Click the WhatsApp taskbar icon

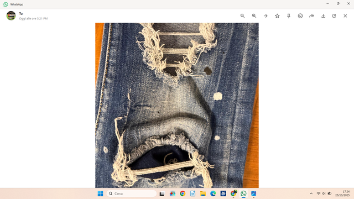click(243, 193)
